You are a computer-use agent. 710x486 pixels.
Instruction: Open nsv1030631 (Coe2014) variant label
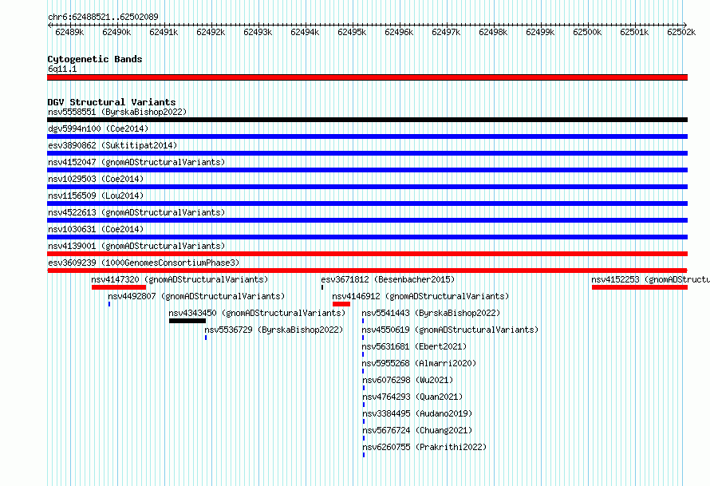96,229
